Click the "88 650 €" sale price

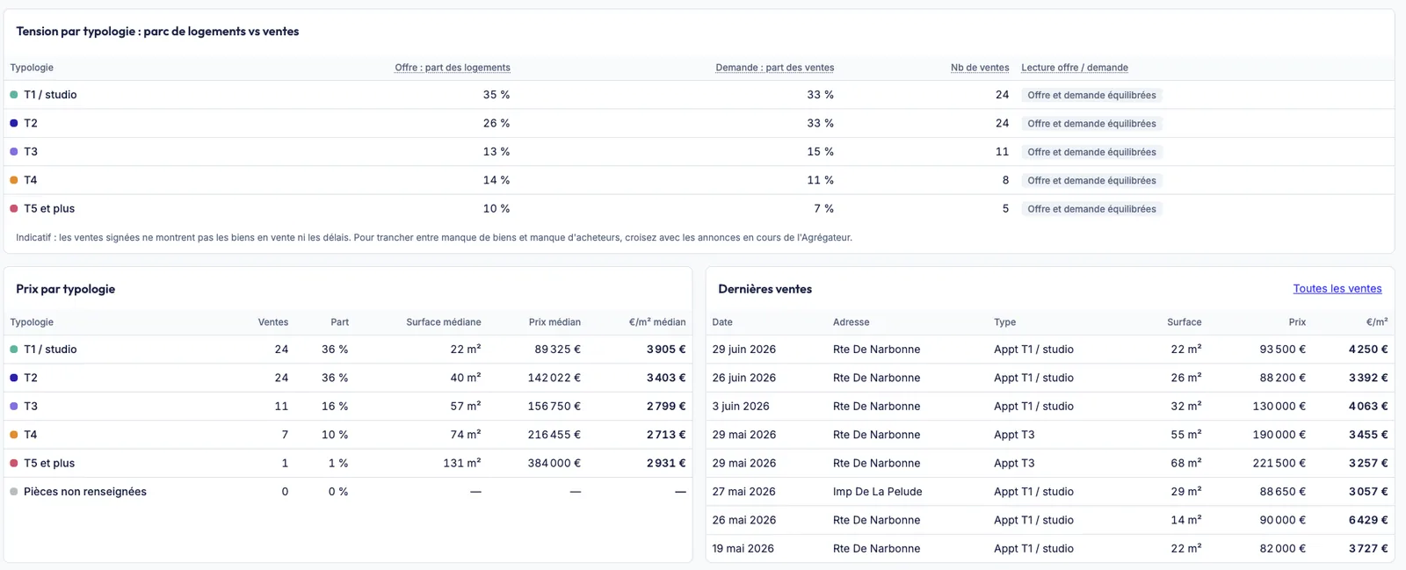pos(1283,492)
